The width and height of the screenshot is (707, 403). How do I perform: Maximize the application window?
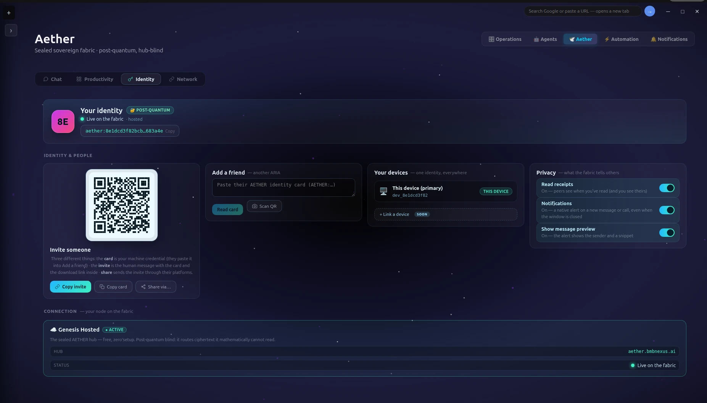pos(683,11)
